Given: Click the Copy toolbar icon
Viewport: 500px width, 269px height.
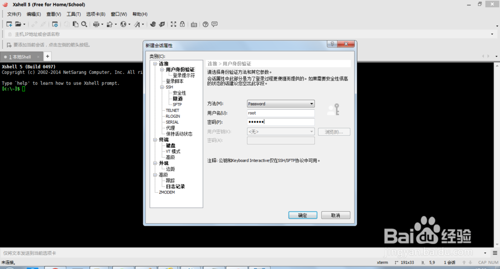Looking at the screenshot, I should click(x=66, y=24).
